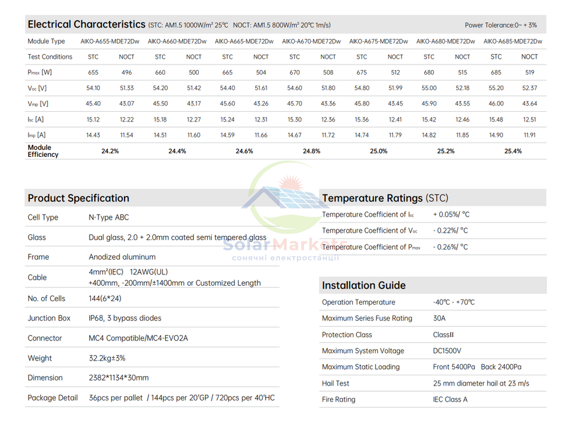Click the AIKO-A670-MDE72Dw module type header
571x421 pixels.
point(311,42)
